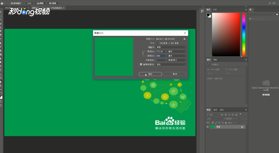The width and height of the screenshot is (279, 153).
Task: Switch to the 色板 (Swatches) tab
Action: coord(215,10)
